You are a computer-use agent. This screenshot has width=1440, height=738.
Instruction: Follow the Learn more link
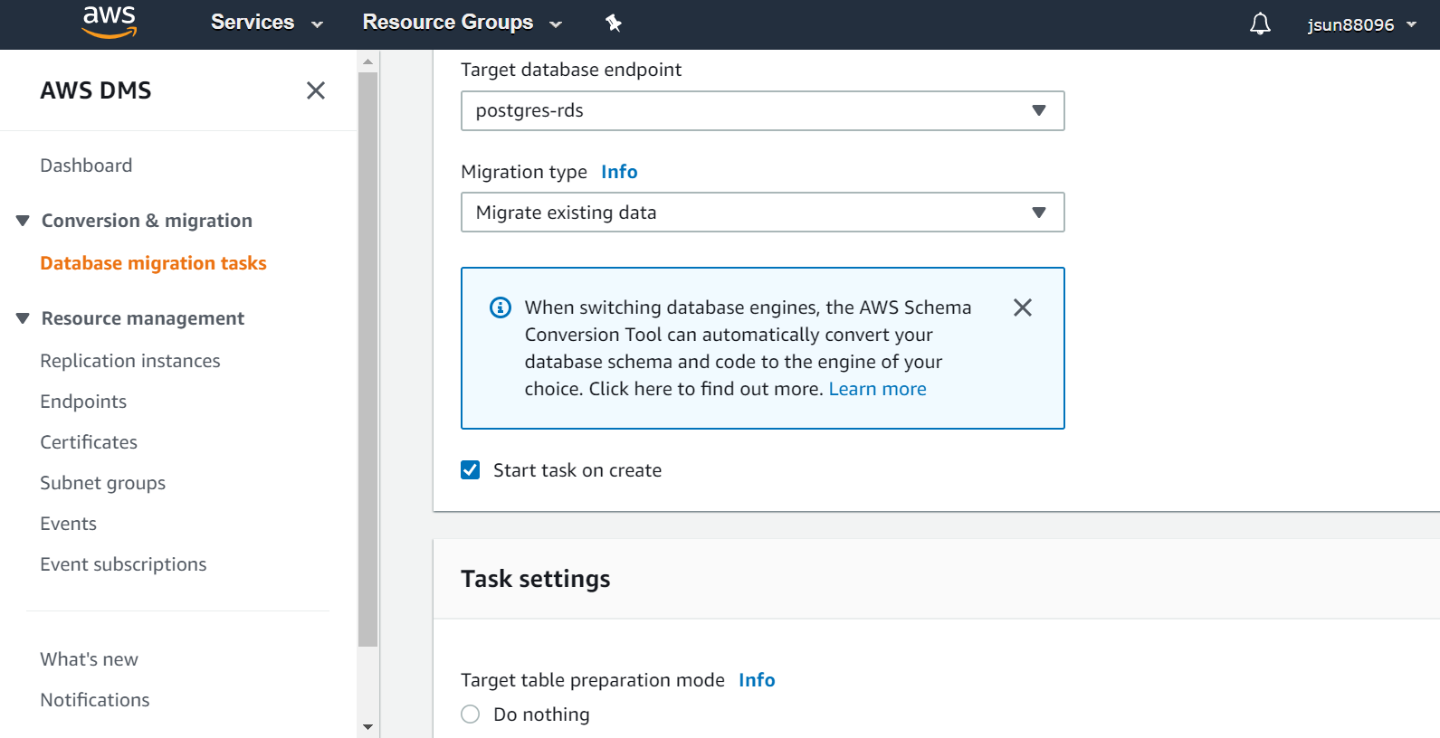point(877,389)
